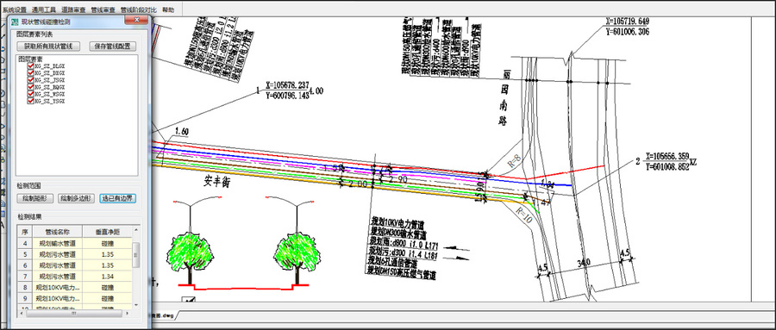Click the 选已有边界 button
The image size is (776, 330).
click(x=117, y=198)
